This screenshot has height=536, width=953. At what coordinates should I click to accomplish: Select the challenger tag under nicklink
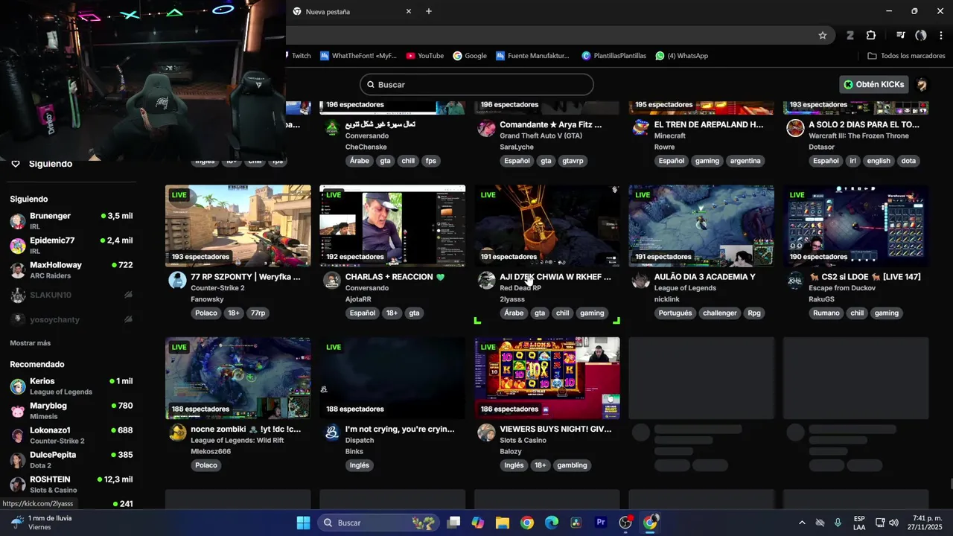(720, 313)
